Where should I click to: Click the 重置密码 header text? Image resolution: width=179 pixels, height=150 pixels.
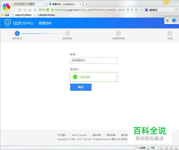(x=45, y=23)
